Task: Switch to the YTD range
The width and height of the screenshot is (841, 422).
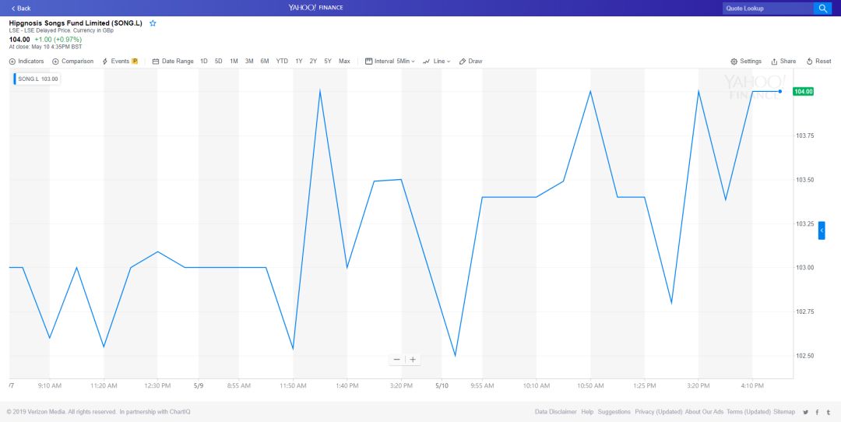Action: tap(282, 62)
